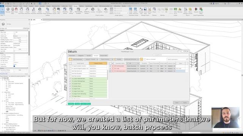Launch Dynamo

coord(196,10)
